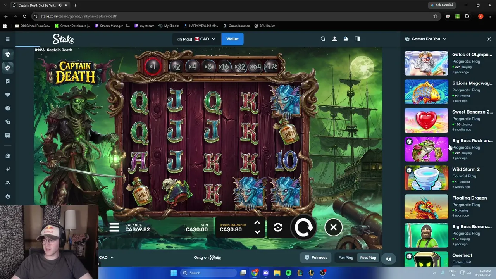This screenshot has height=279, width=496.
Task: Open BRUHsailer bookmark
Action: (x=265, y=26)
